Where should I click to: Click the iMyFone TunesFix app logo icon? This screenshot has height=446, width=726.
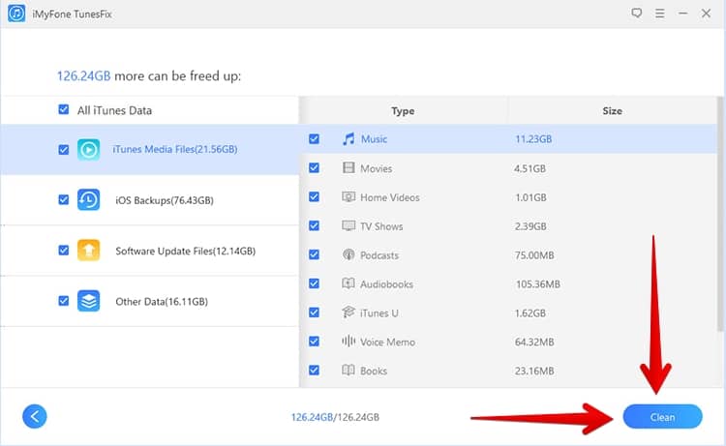click(x=16, y=14)
